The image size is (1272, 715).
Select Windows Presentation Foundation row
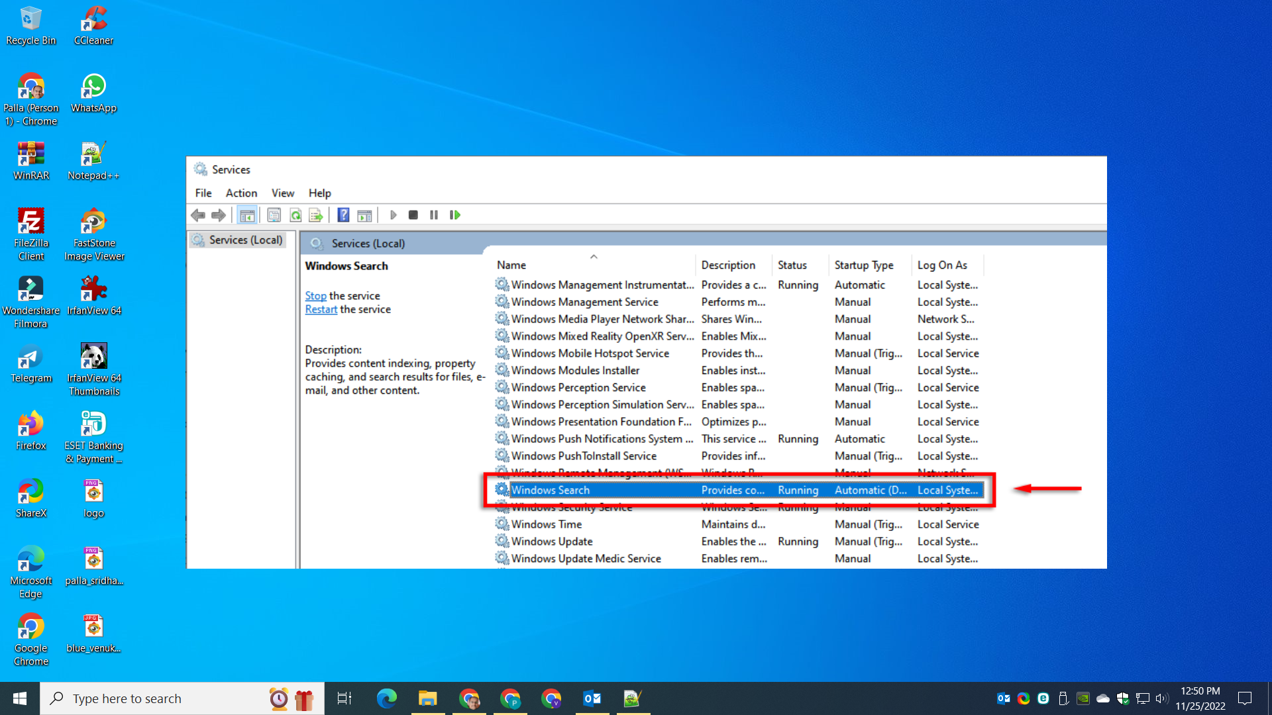(739, 422)
